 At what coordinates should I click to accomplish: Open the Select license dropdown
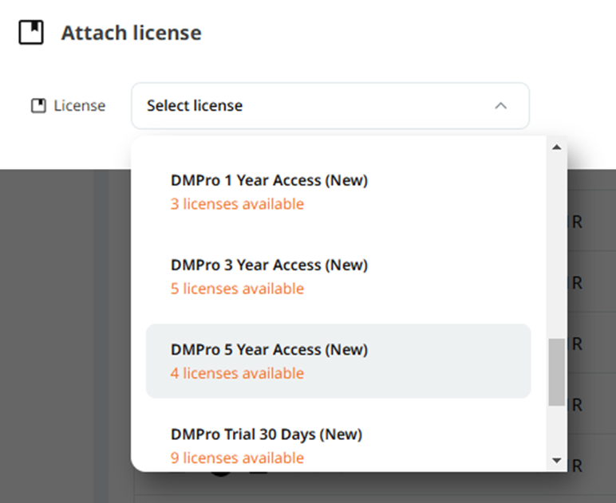point(330,105)
